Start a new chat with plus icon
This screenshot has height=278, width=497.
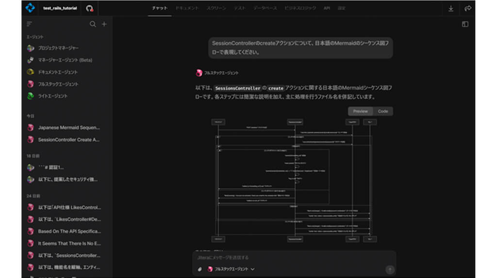pyautogui.click(x=104, y=24)
